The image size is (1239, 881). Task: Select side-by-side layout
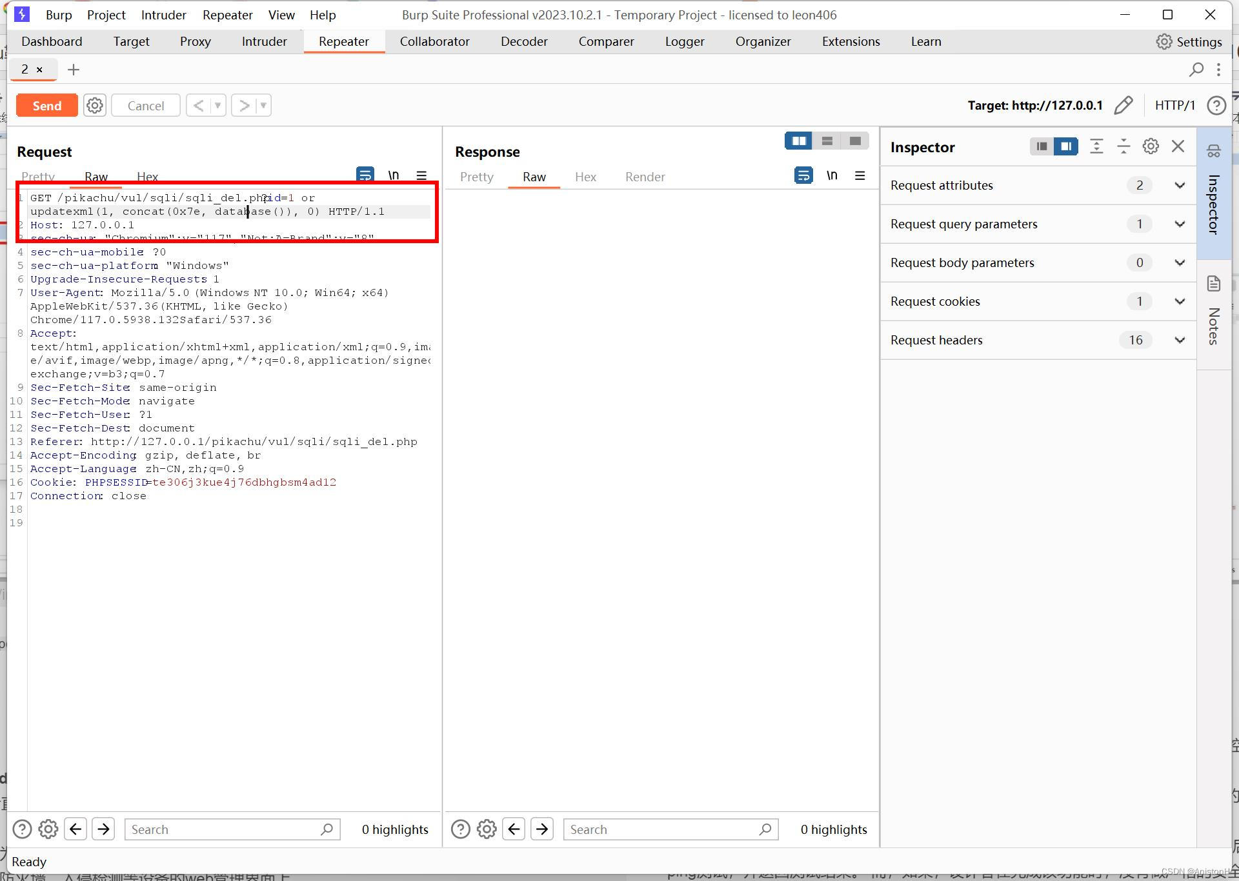pos(799,141)
